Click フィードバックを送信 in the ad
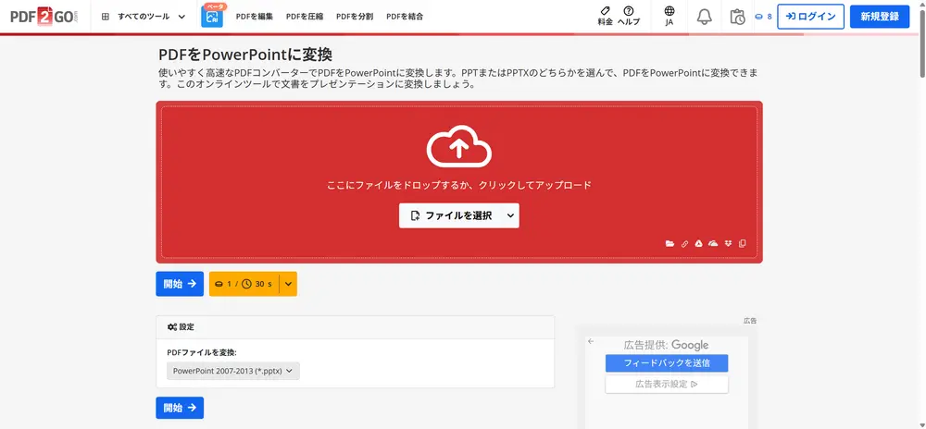 coord(667,363)
